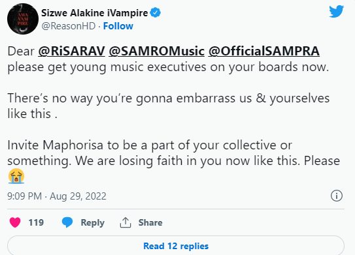Like the tweet with the heart icon
This screenshot has width=355, height=255.
[15, 222]
